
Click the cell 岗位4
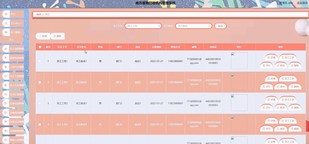pyautogui.click(x=138, y=124)
